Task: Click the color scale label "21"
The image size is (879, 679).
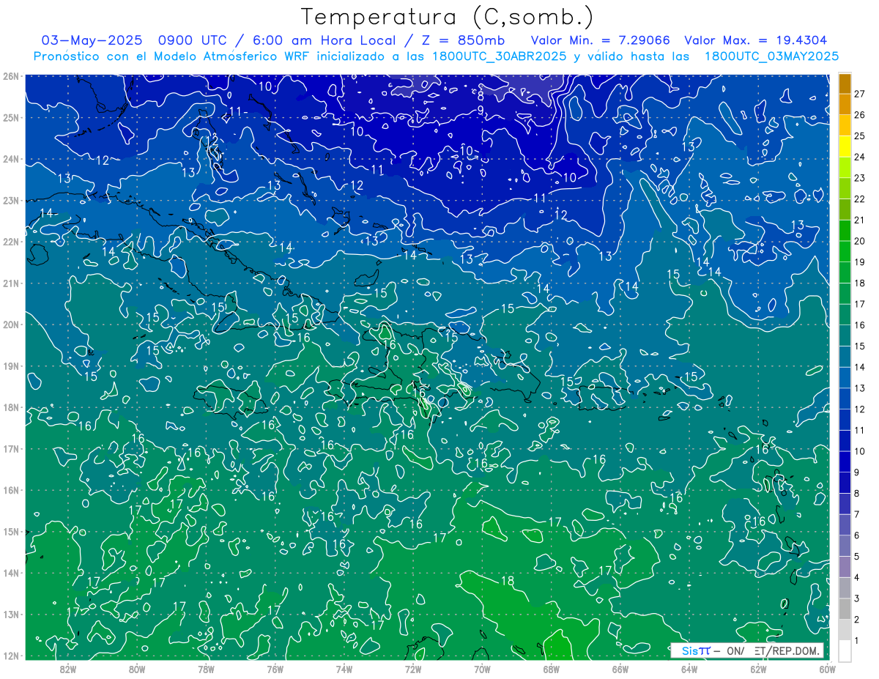Action: click(860, 220)
